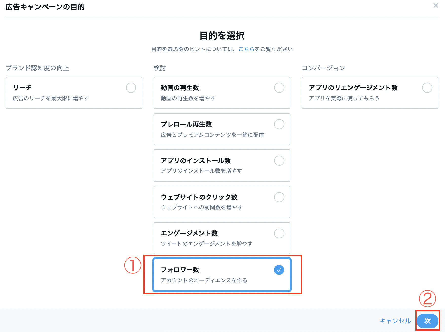Select the プレロール再生数 radio button
The width and height of the screenshot is (445, 332).
tap(279, 124)
